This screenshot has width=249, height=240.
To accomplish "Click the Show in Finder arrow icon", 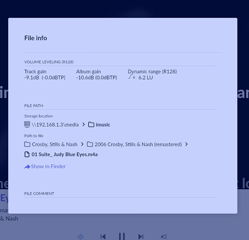I will (27, 167).
